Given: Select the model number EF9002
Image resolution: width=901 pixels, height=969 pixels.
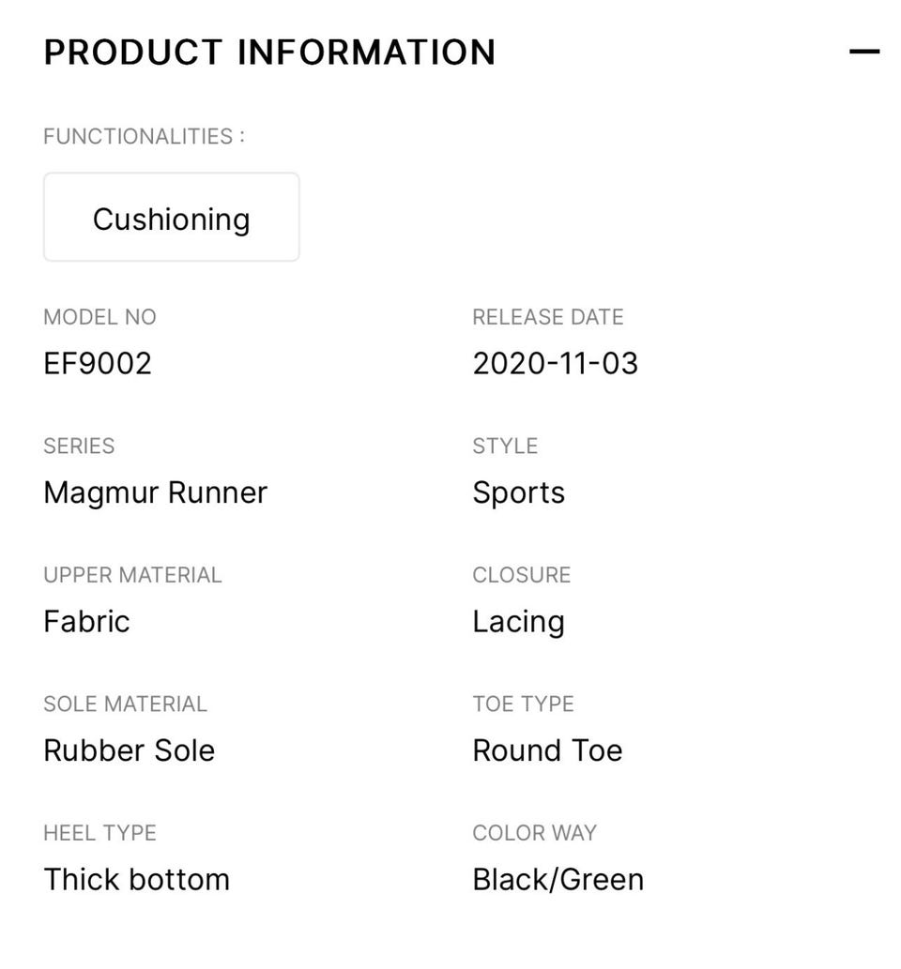Looking at the screenshot, I should [98, 363].
